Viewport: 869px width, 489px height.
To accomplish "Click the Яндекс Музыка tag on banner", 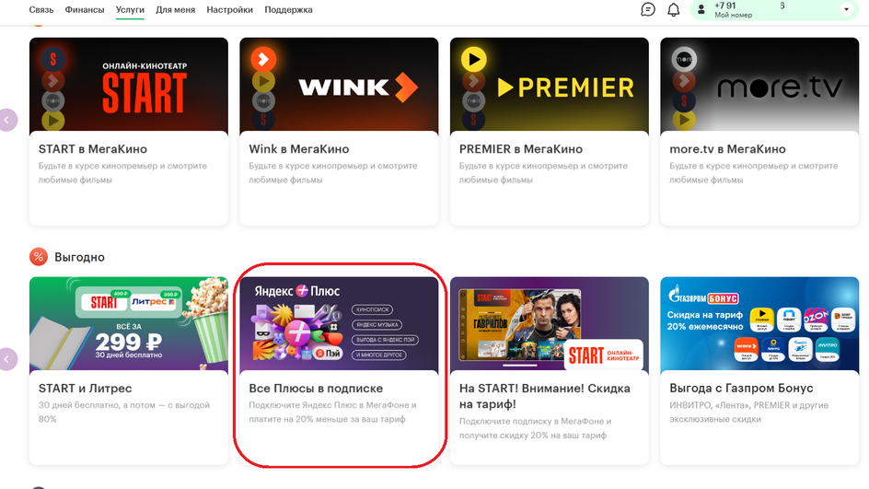I will [x=377, y=324].
